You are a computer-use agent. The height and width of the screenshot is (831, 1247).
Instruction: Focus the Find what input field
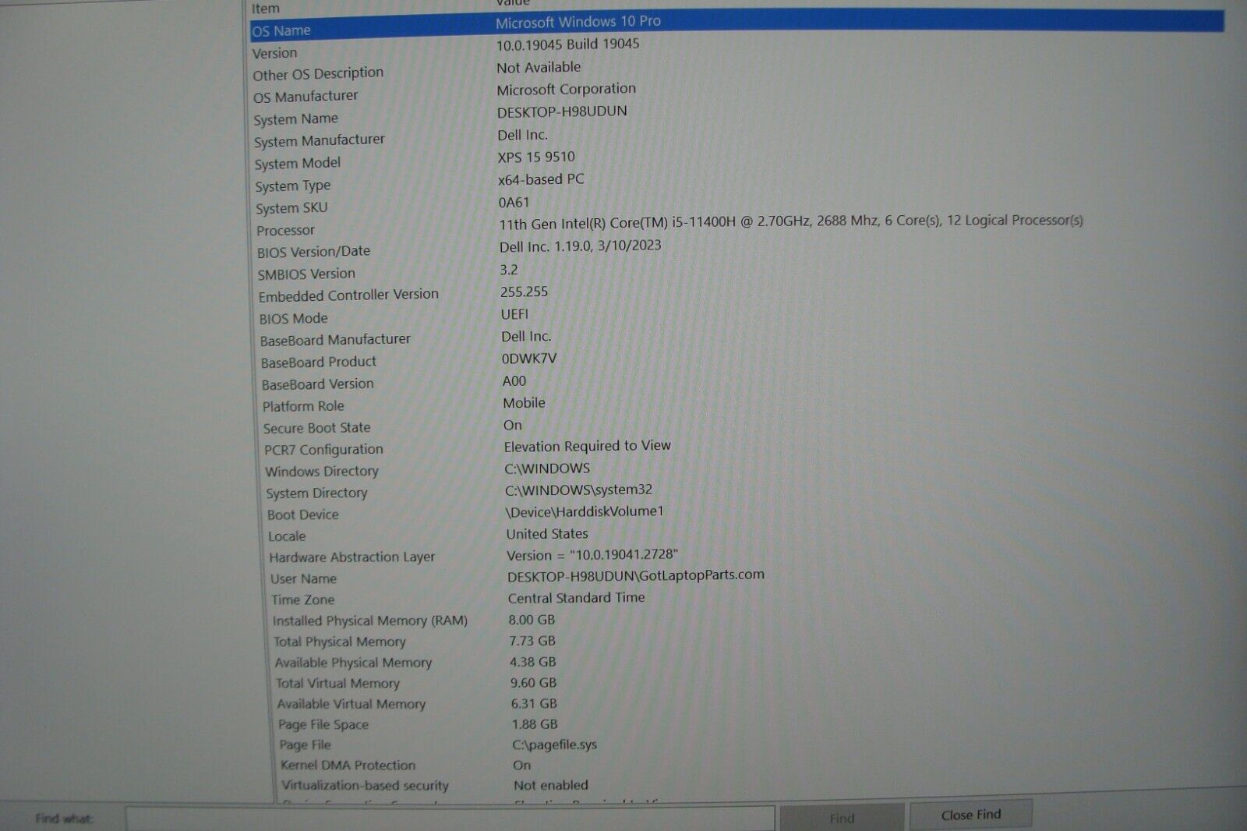tap(450, 819)
